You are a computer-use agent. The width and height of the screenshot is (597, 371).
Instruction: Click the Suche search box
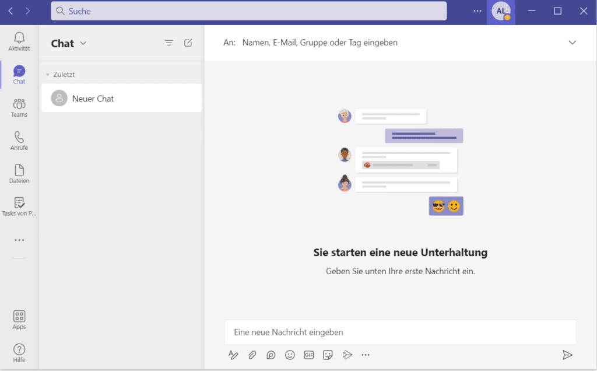pyautogui.click(x=248, y=11)
